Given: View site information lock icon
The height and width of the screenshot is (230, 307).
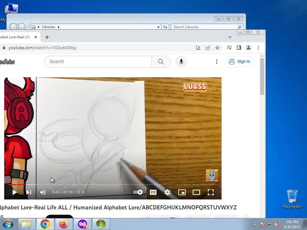Looking at the screenshot, I should tap(4, 48).
